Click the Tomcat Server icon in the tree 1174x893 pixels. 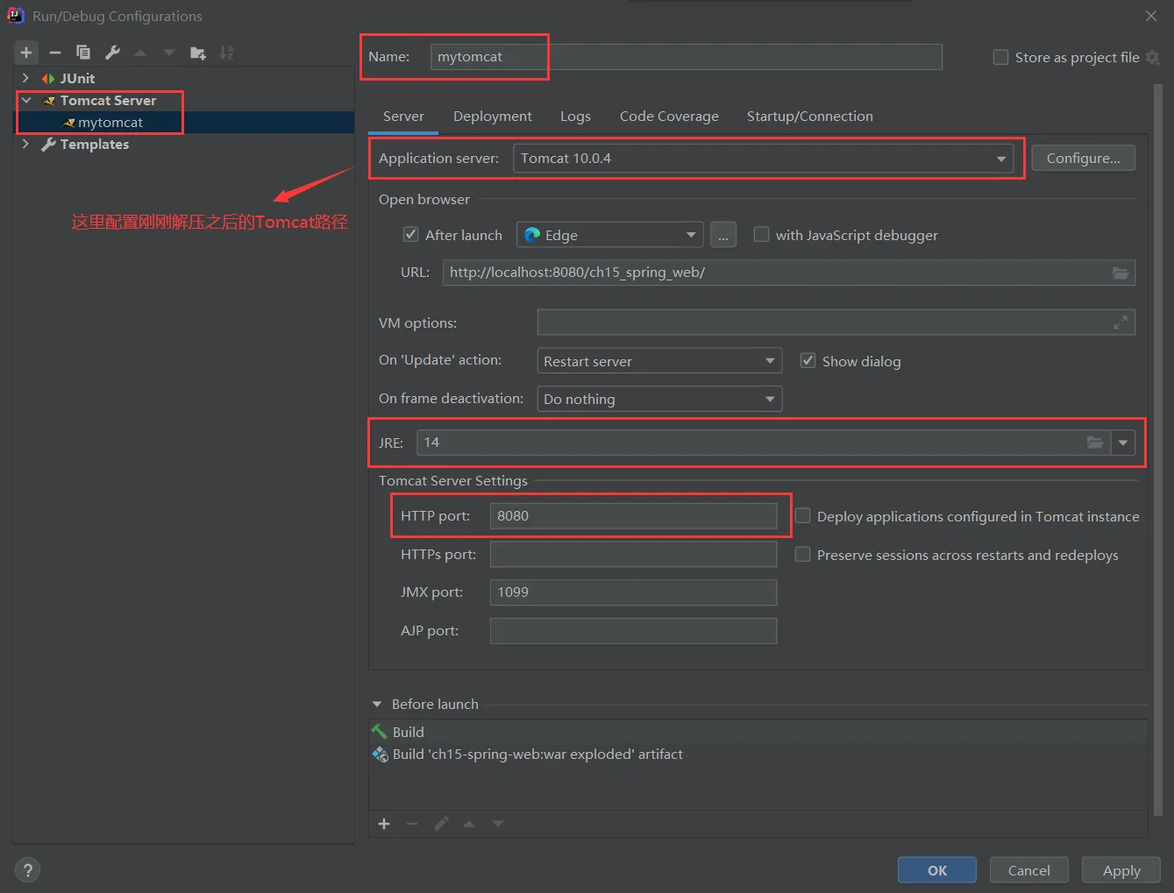(x=49, y=101)
